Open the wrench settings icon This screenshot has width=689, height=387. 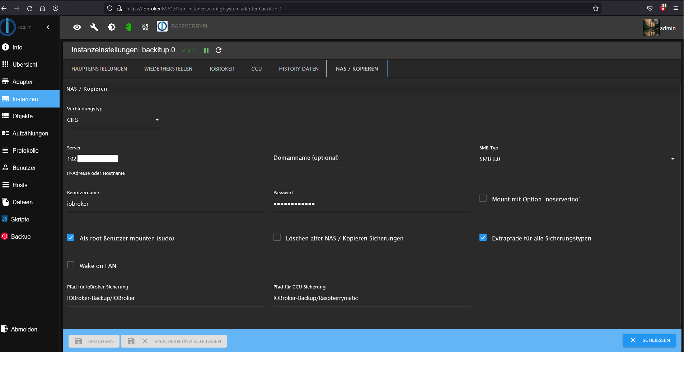pos(94,27)
